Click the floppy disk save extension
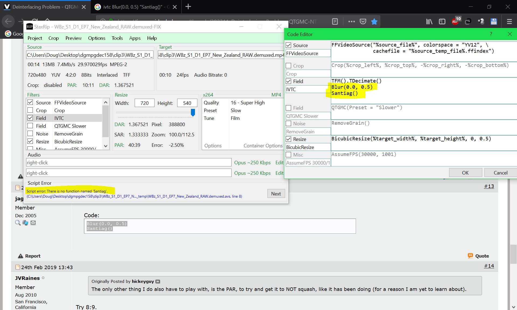The image size is (517, 310). (494, 22)
